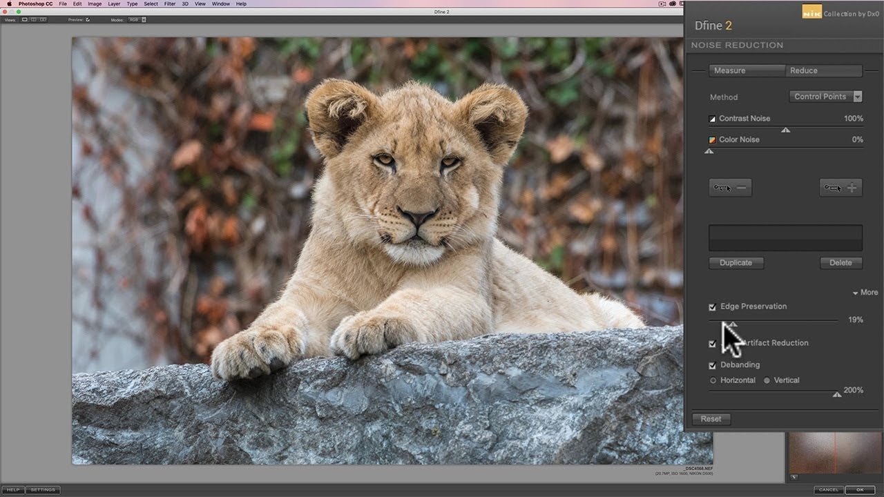The width and height of the screenshot is (884, 497).
Task: Open the 3D menu
Action: [x=185, y=4]
